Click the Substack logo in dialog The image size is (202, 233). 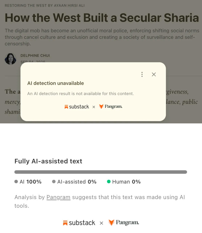click(x=77, y=107)
